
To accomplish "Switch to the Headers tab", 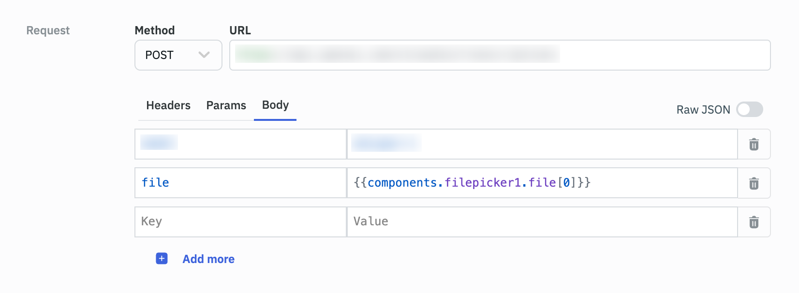I will tap(168, 105).
